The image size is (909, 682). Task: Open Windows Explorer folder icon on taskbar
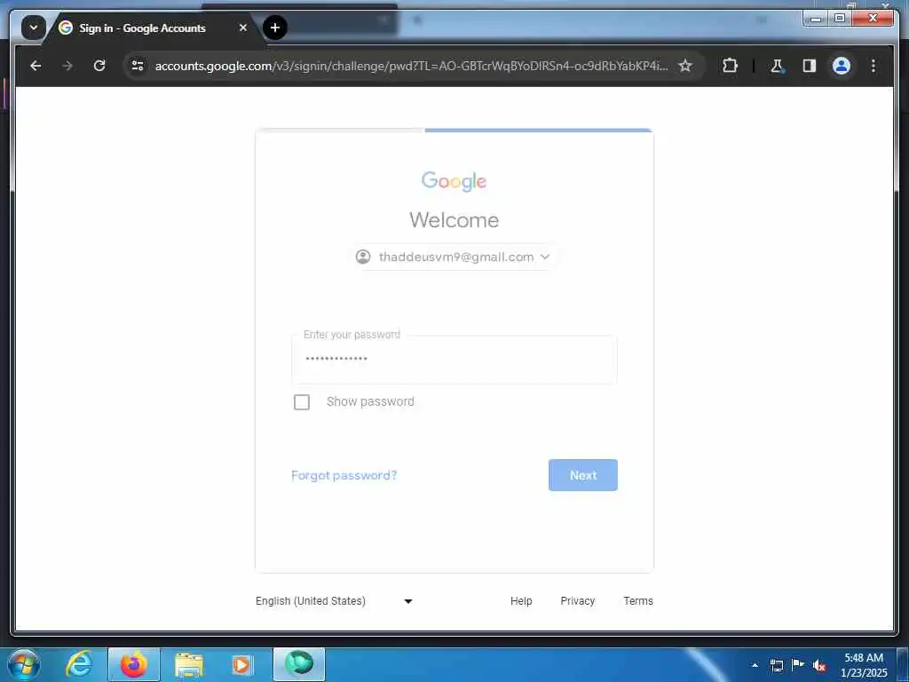189,664
